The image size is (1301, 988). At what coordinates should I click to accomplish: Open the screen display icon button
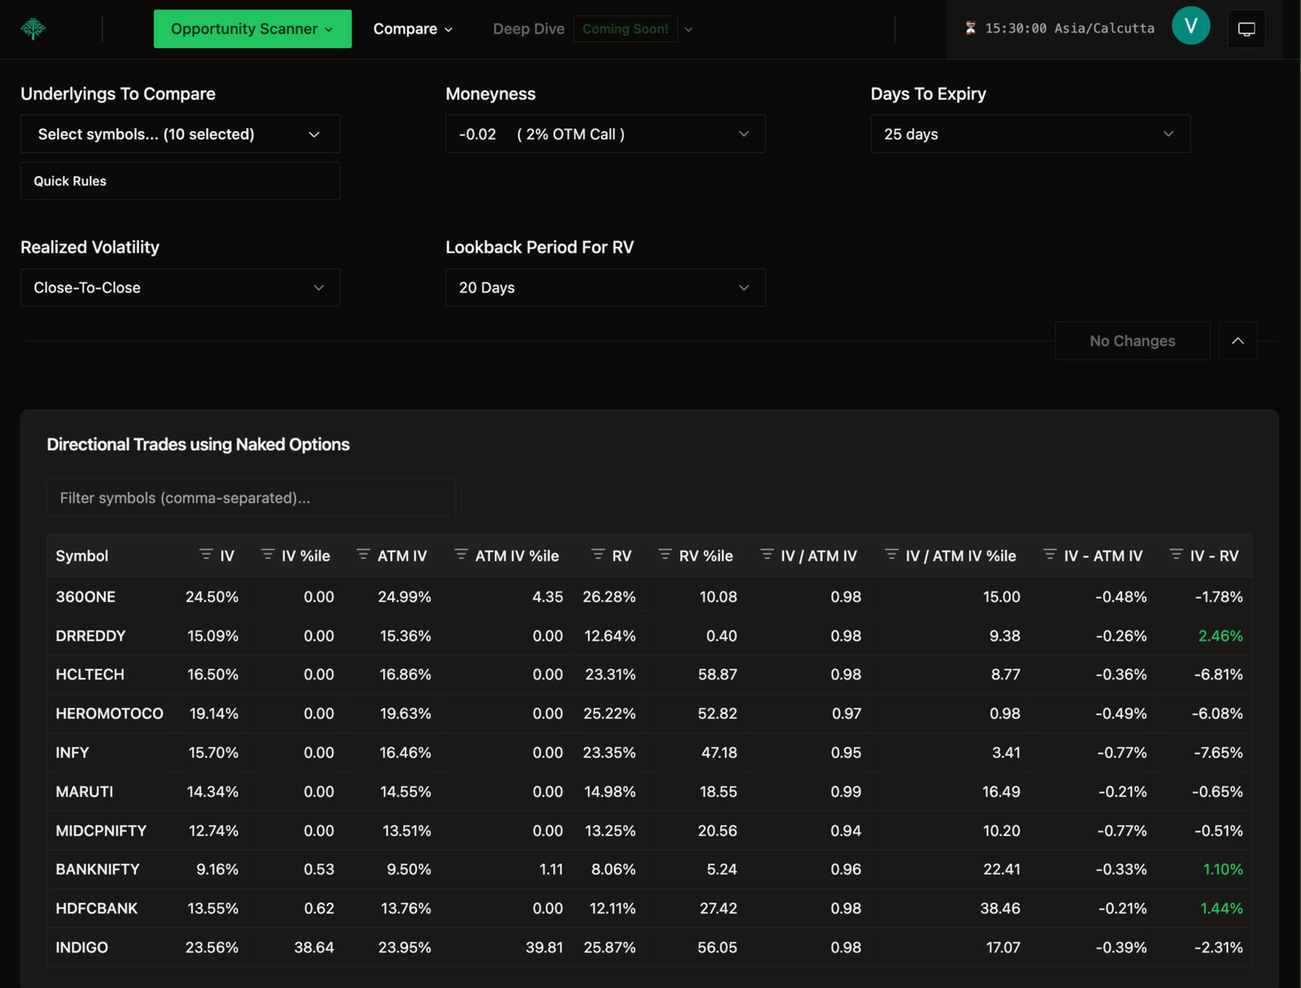1246,29
